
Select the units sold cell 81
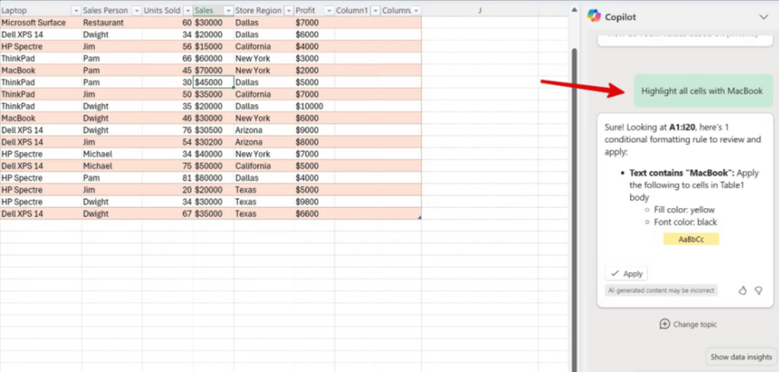coord(167,178)
